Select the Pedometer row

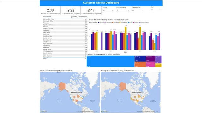pos(65,23)
